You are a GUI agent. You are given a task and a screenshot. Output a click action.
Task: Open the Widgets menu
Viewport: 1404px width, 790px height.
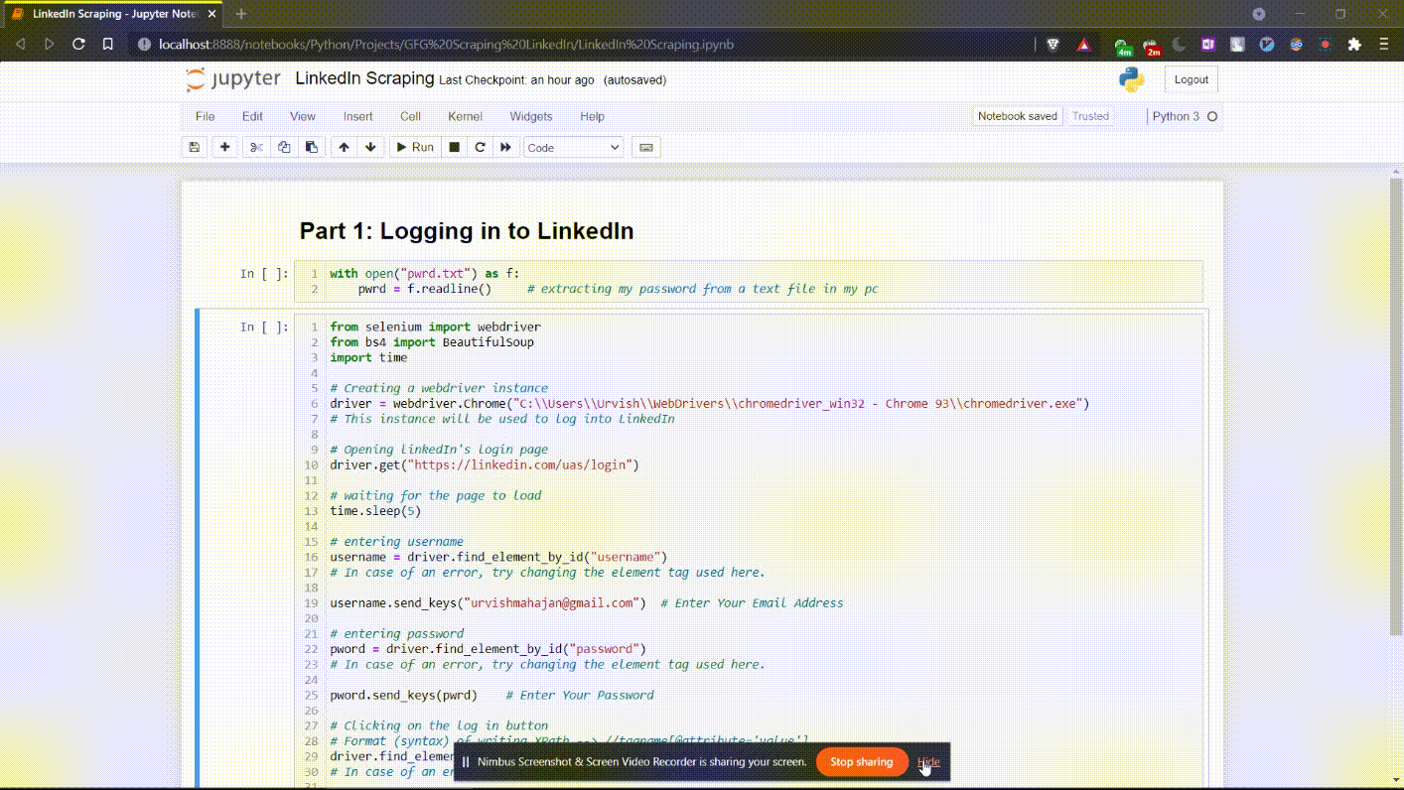tap(531, 116)
